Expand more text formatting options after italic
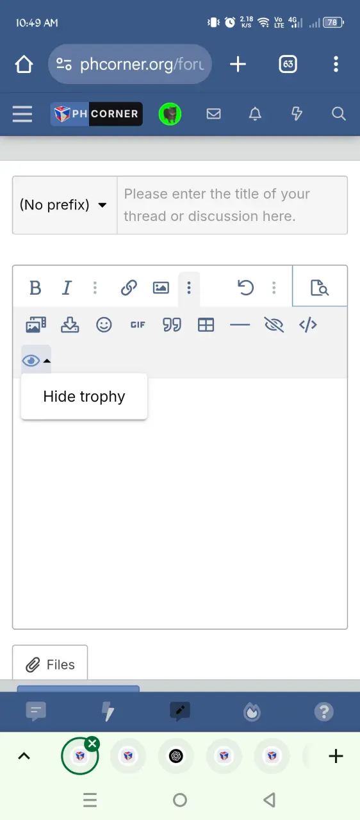This screenshot has width=360, height=820. point(95,288)
